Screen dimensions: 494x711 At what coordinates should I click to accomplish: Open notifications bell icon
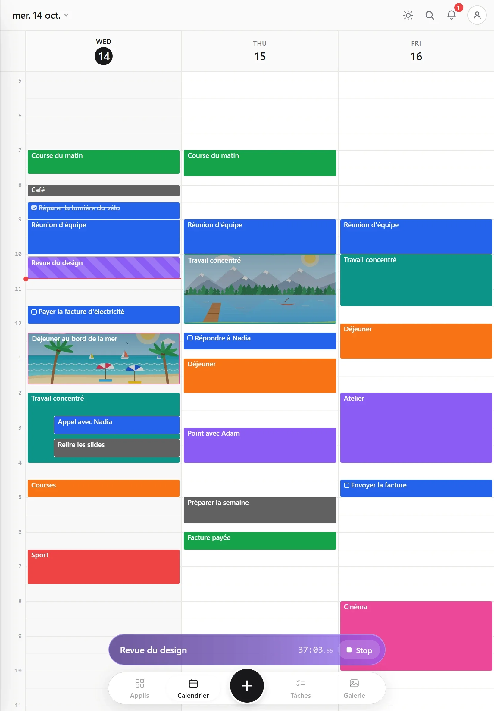pyautogui.click(x=451, y=15)
